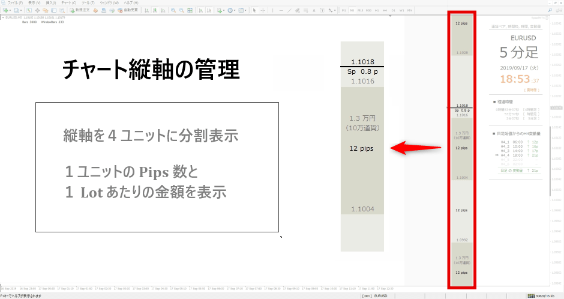This screenshot has width=564, height=299.
Task: Select the Fibonacci retracement tool
Action: [x=306, y=10]
